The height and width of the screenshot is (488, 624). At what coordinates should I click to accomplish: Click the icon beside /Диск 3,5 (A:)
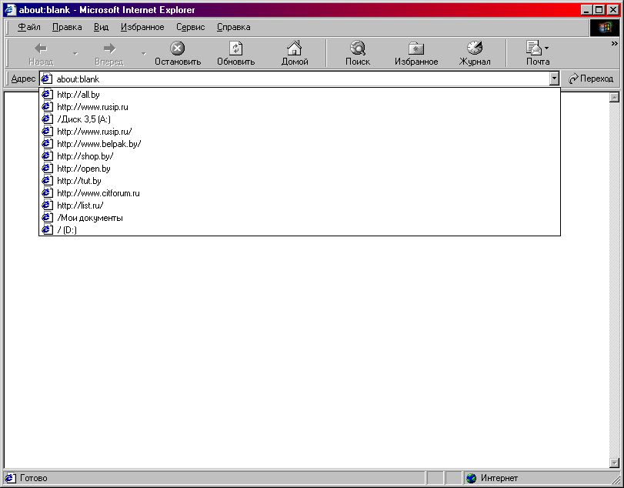[x=48, y=119]
